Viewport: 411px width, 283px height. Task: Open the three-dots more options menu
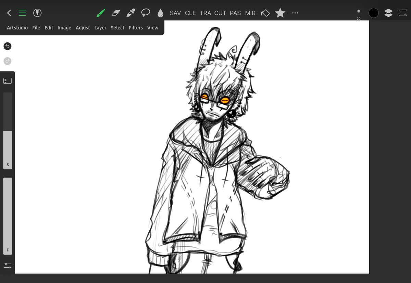pyautogui.click(x=295, y=13)
